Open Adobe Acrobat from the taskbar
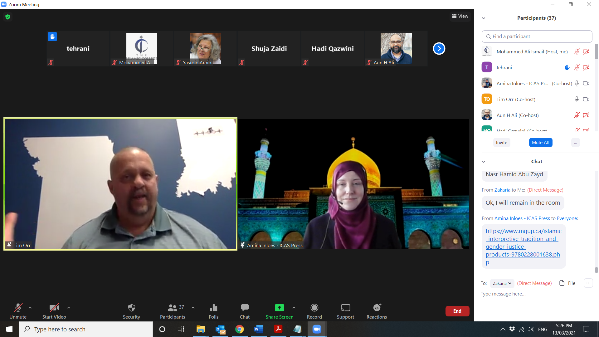599x337 pixels. [x=278, y=329]
